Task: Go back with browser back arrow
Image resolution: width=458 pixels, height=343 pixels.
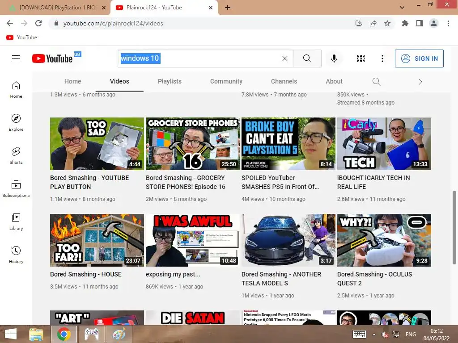Action: tap(10, 23)
